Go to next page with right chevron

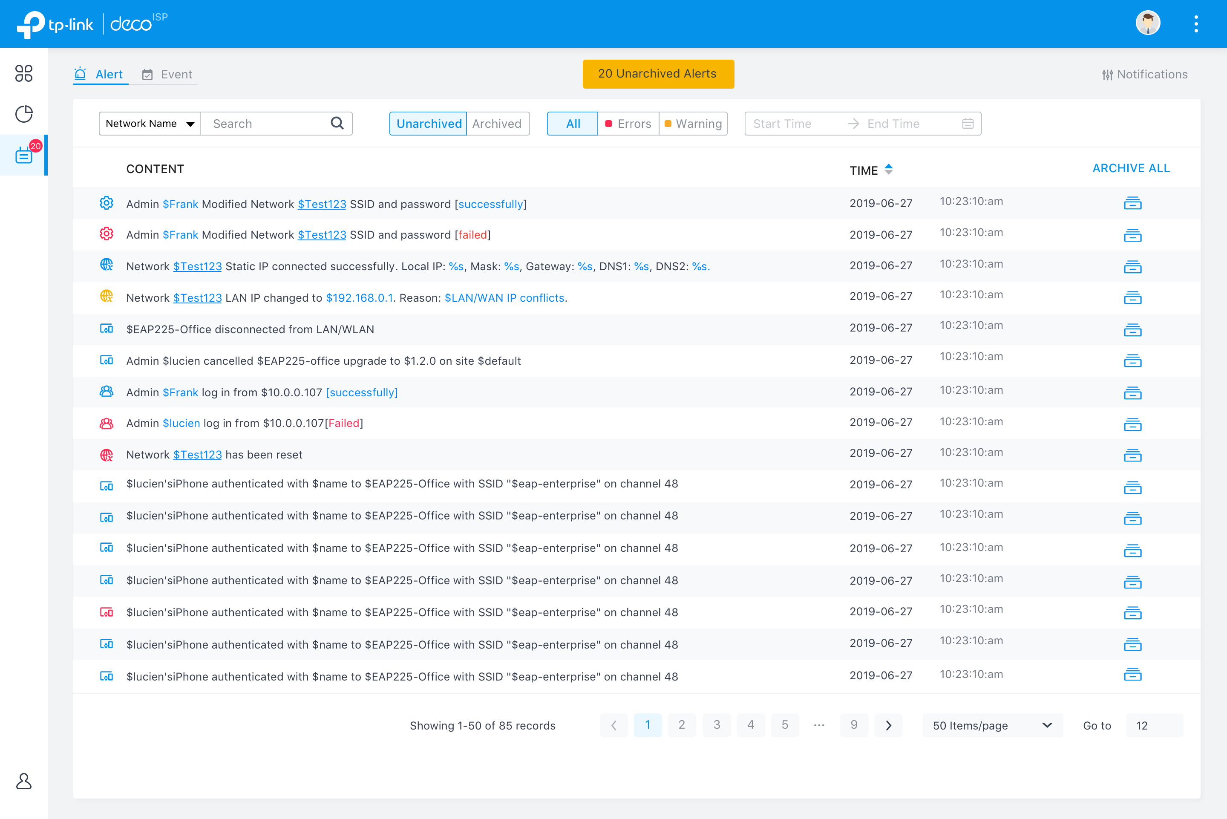tap(888, 725)
